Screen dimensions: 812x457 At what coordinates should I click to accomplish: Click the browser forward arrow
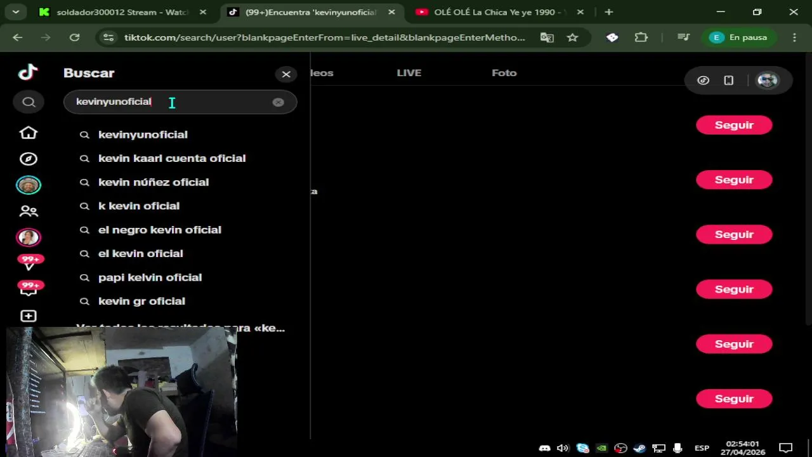46,37
